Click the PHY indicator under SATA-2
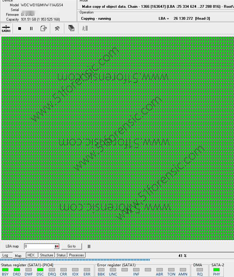This screenshot has height=277, width=234. (216, 270)
